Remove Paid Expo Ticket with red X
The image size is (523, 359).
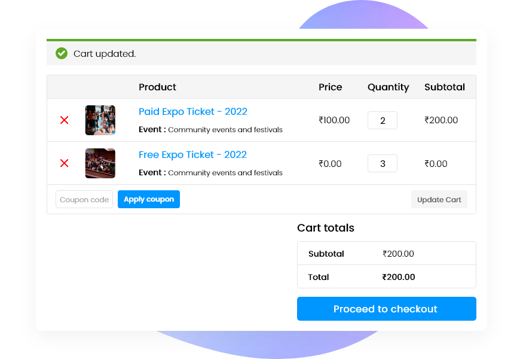tap(64, 120)
